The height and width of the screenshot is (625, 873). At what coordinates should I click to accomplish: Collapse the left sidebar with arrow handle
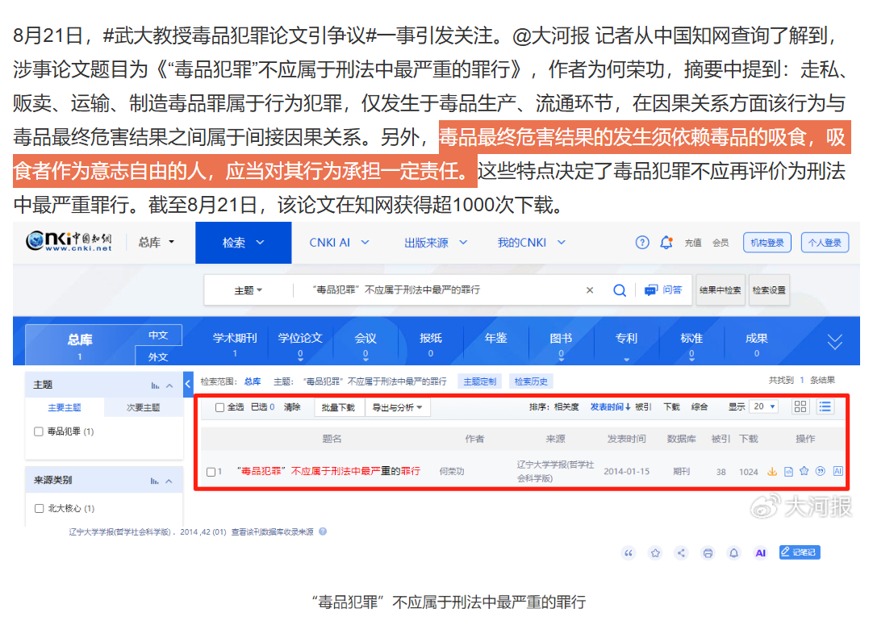(x=188, y=383)
